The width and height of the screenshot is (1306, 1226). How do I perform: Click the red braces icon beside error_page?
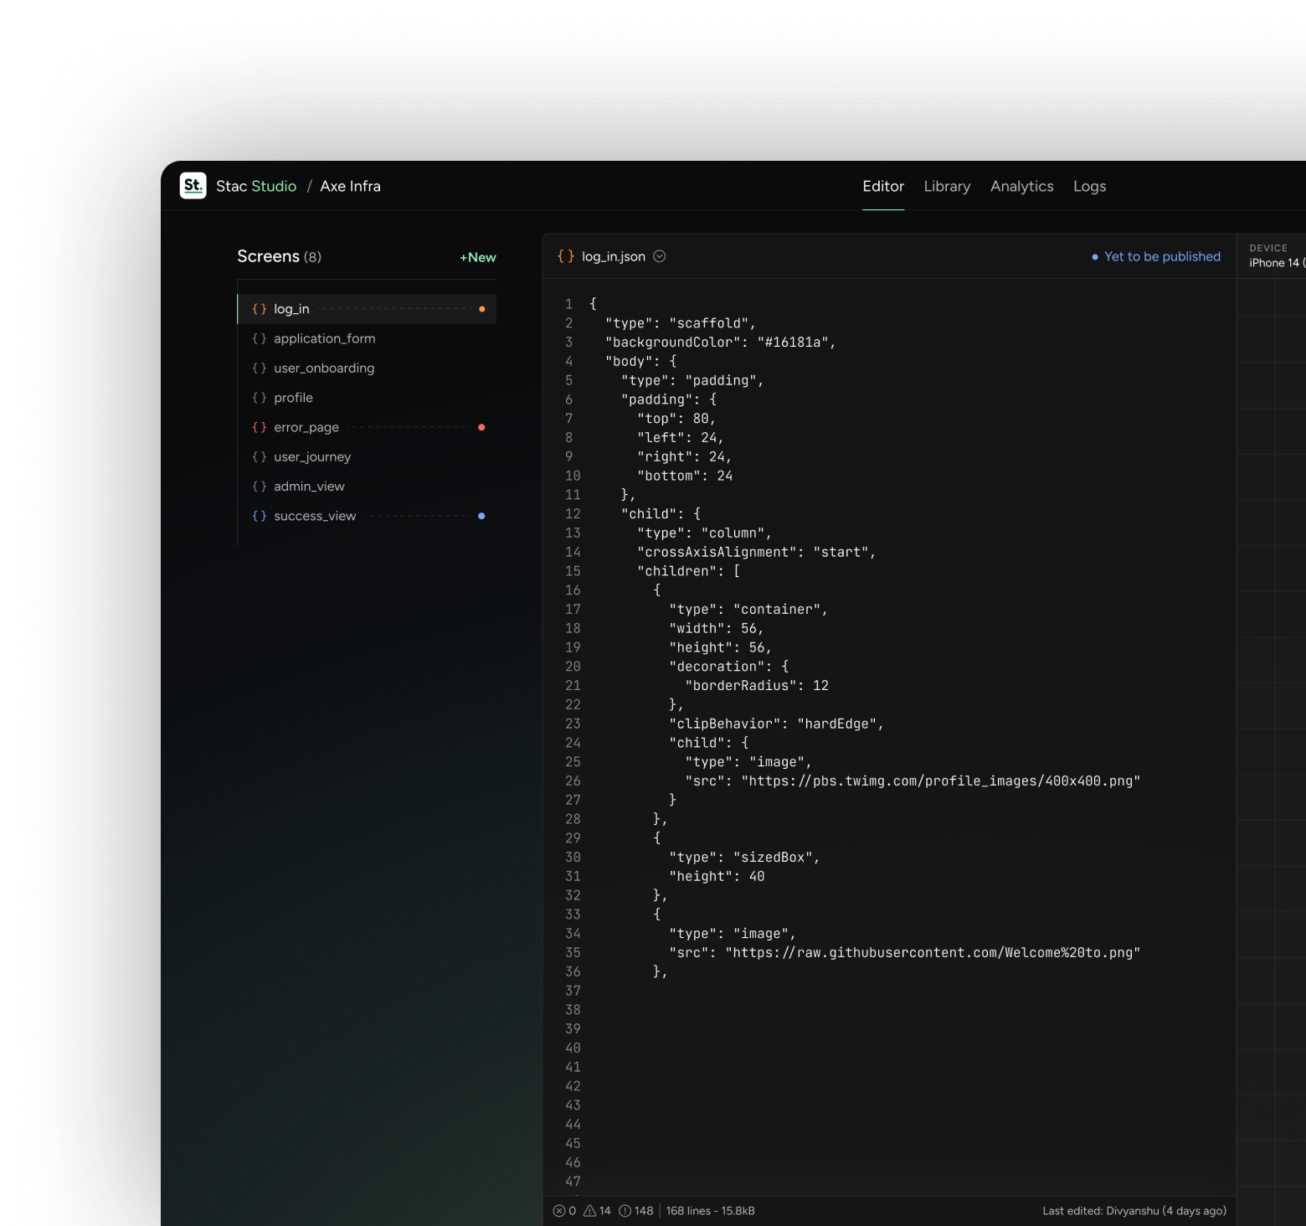point(260,427)
